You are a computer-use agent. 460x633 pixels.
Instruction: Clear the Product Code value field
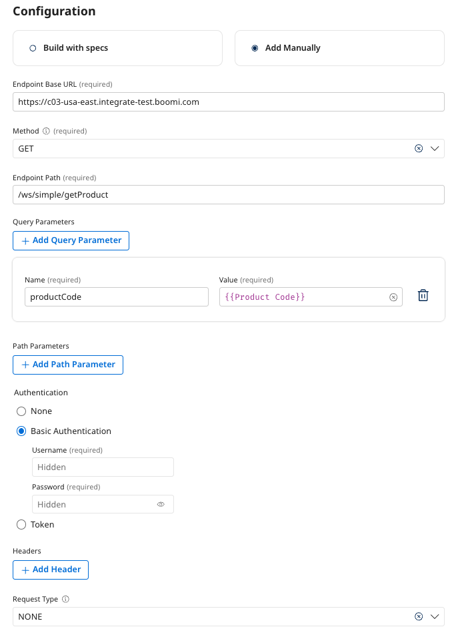click(x=393, y=296)
